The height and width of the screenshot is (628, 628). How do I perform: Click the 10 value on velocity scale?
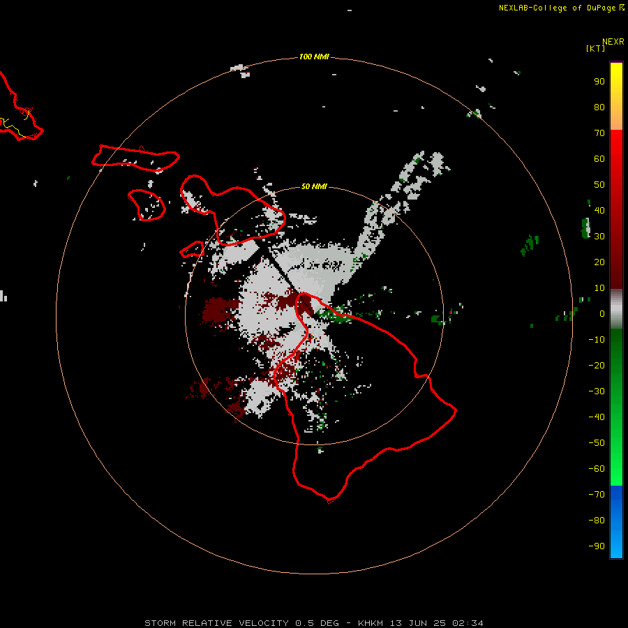[x=599, y=288]
